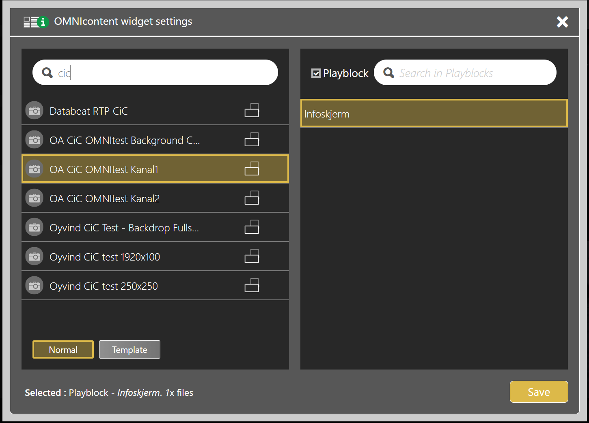Click camera icon for Oyvind CiC test 250x250
589x423 pixels.
pyautogui.click(x=35, y=286)
